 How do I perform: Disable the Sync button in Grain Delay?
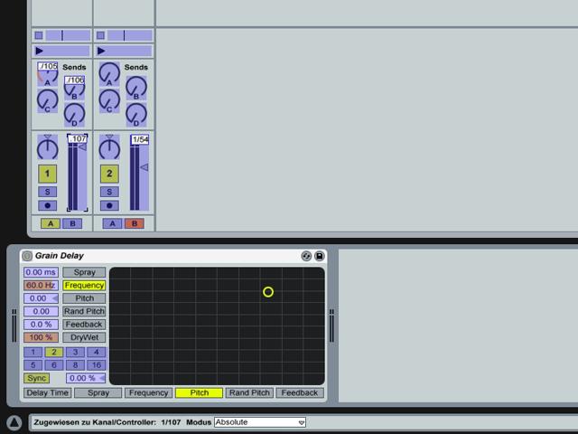36,378
